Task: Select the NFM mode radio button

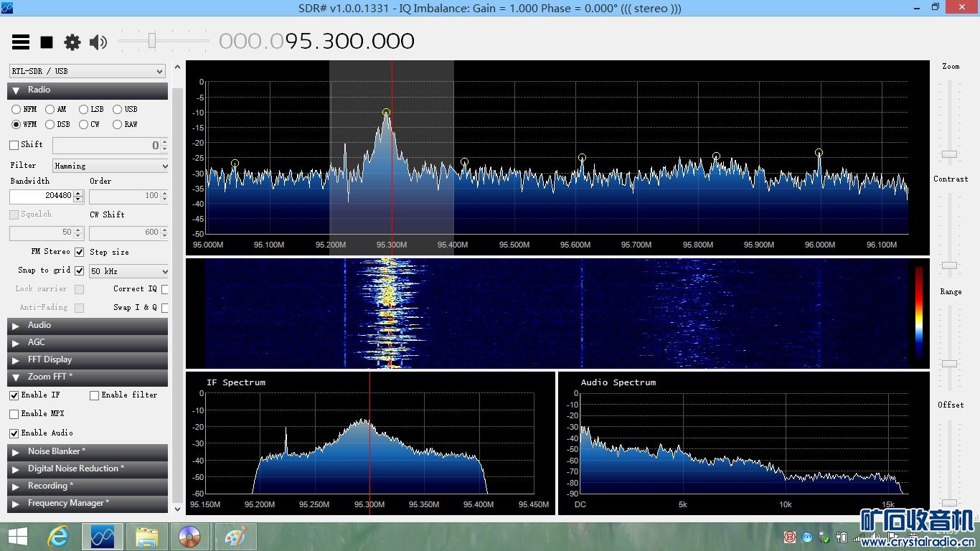Action: pyautogui.click(x=16, y=110)
